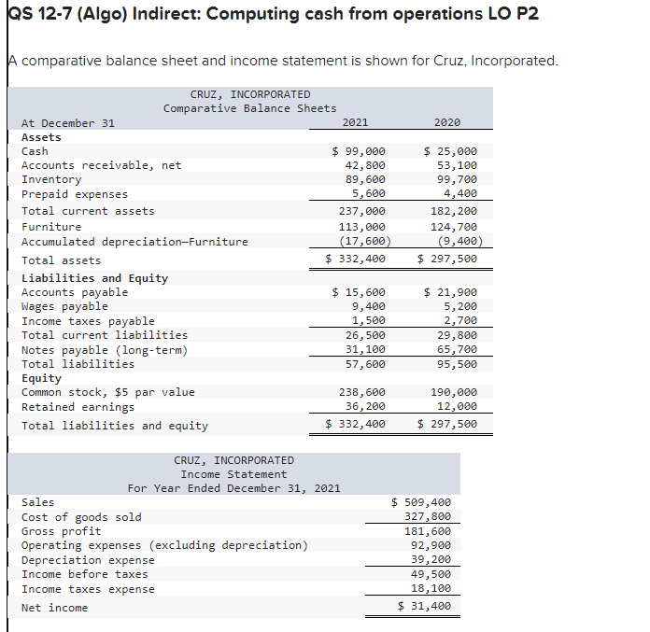The height and width of the screenshot is (632, 650).
Task: Click Prepaid expenses 2021 value 5,600
Action: click(369, 193)
